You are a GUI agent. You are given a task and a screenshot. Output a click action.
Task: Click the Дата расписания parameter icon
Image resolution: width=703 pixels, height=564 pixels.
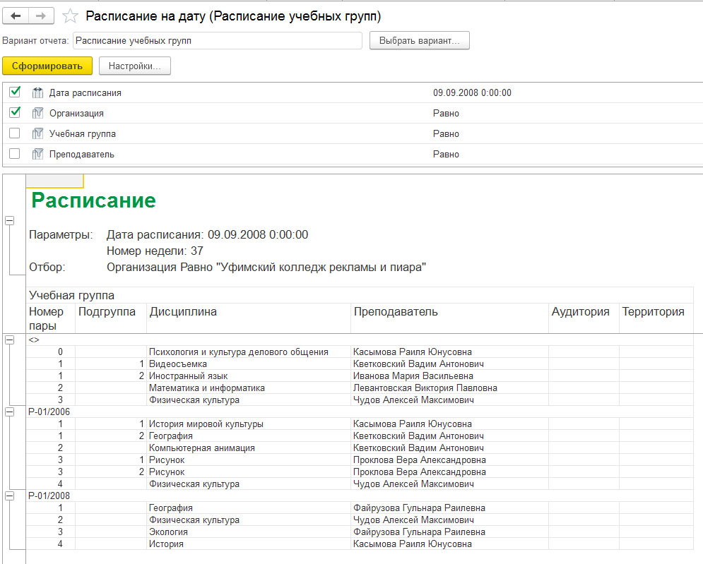pos(37,92)
